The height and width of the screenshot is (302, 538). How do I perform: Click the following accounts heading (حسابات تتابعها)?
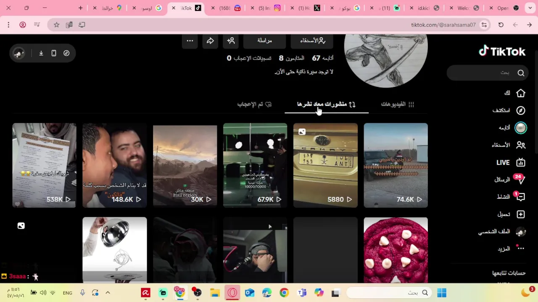point(509,273)
